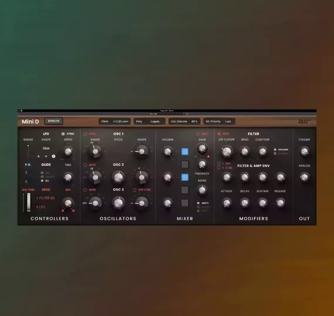Click the OSC 2 Shape knob

point(142,177)
